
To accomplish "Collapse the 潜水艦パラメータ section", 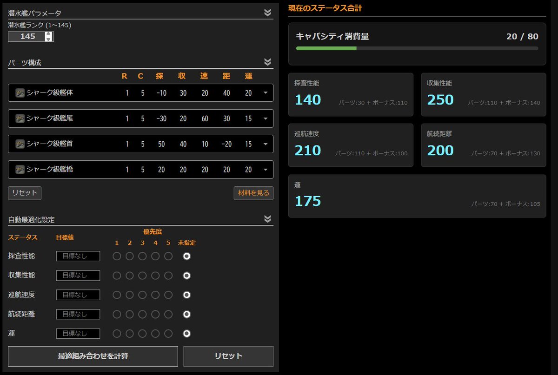I will point(267,13).
